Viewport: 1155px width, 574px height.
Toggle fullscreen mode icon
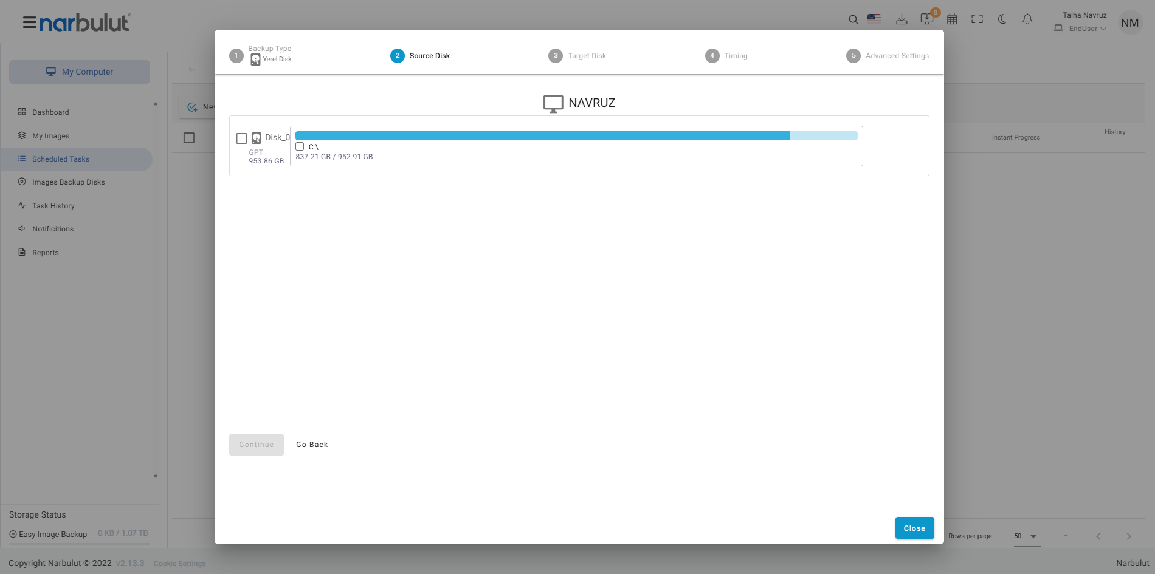[977, 19]
